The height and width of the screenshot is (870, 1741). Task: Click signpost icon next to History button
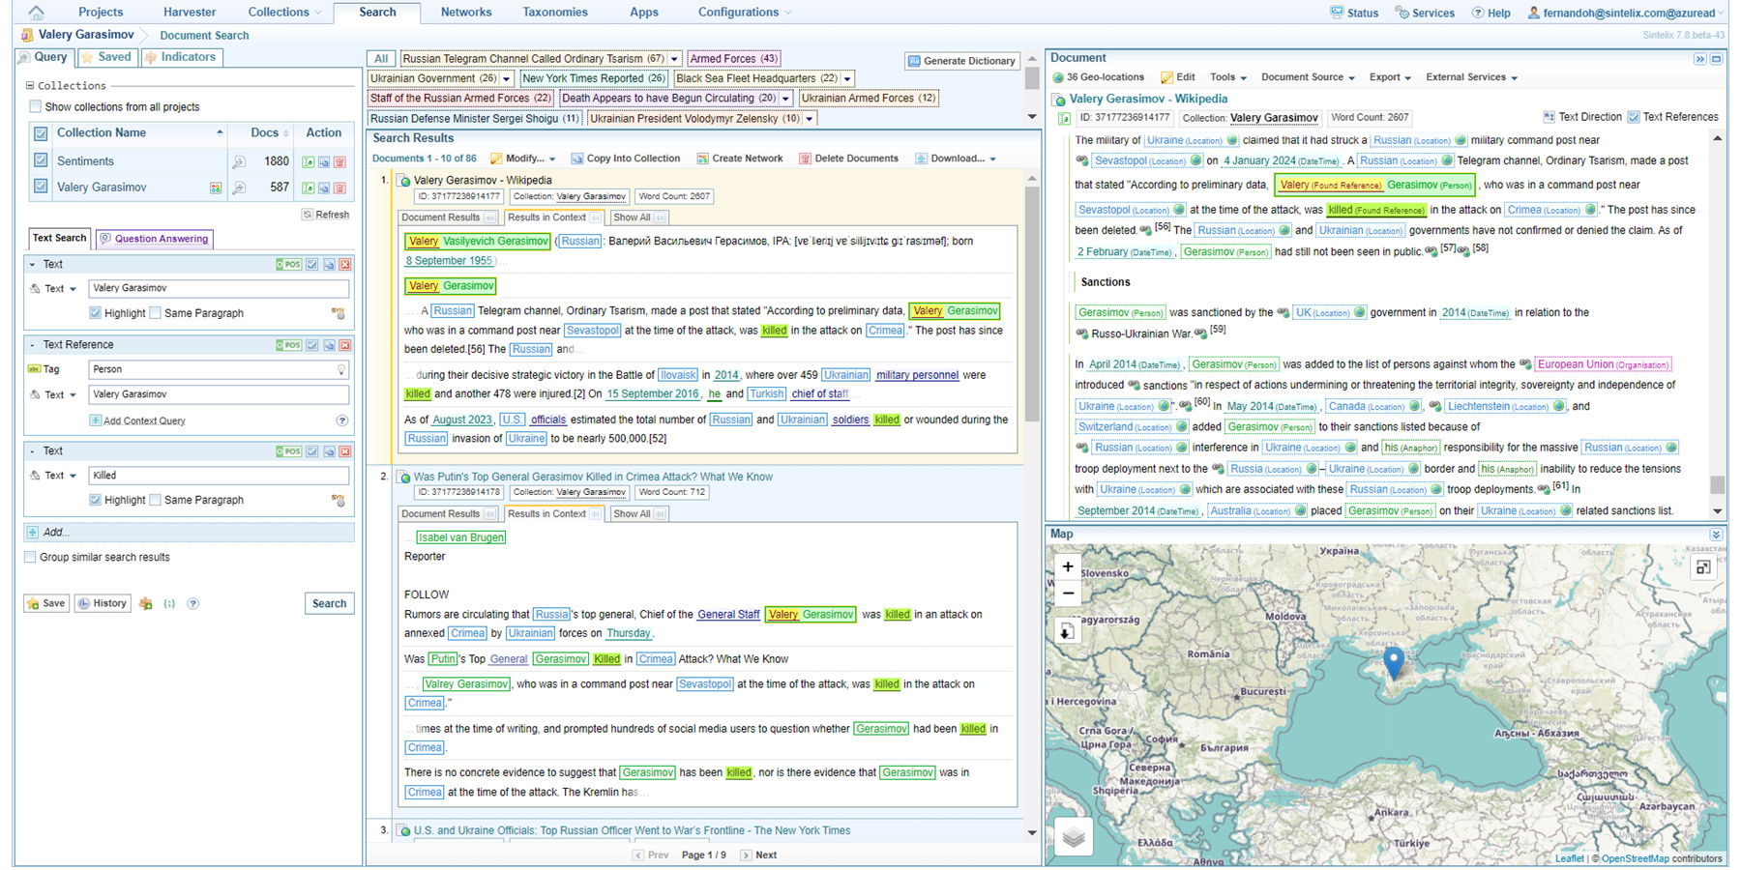[145, 603]
